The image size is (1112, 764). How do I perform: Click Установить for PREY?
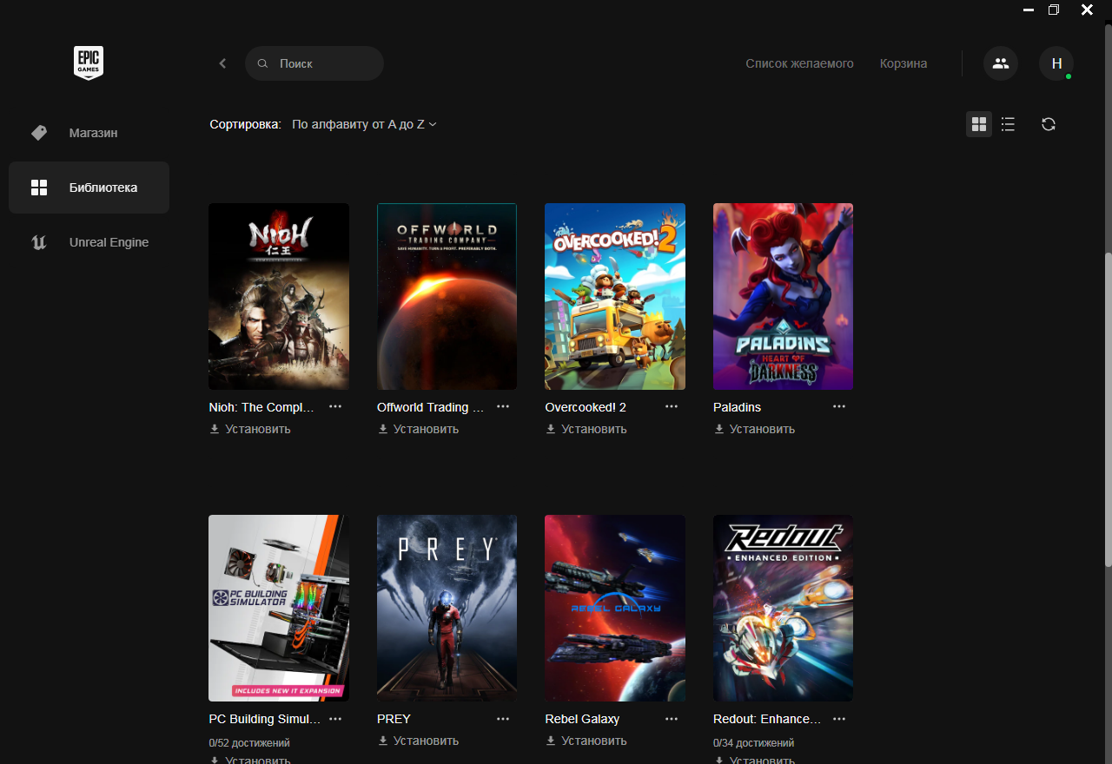pos(426,741)
